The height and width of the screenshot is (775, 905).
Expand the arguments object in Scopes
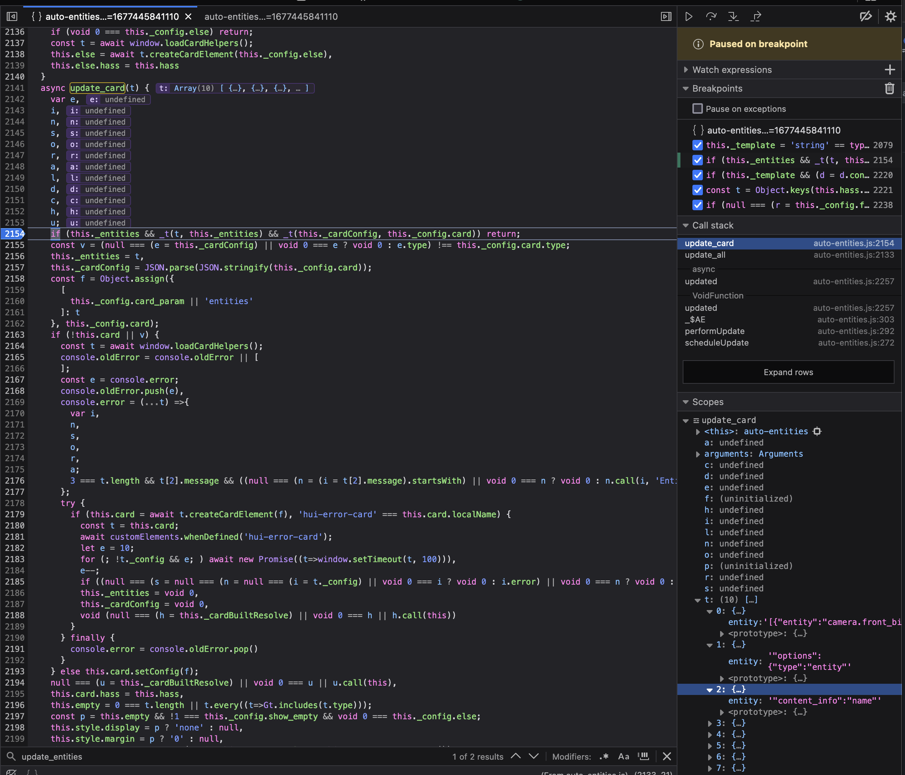(x=698, y=454)
